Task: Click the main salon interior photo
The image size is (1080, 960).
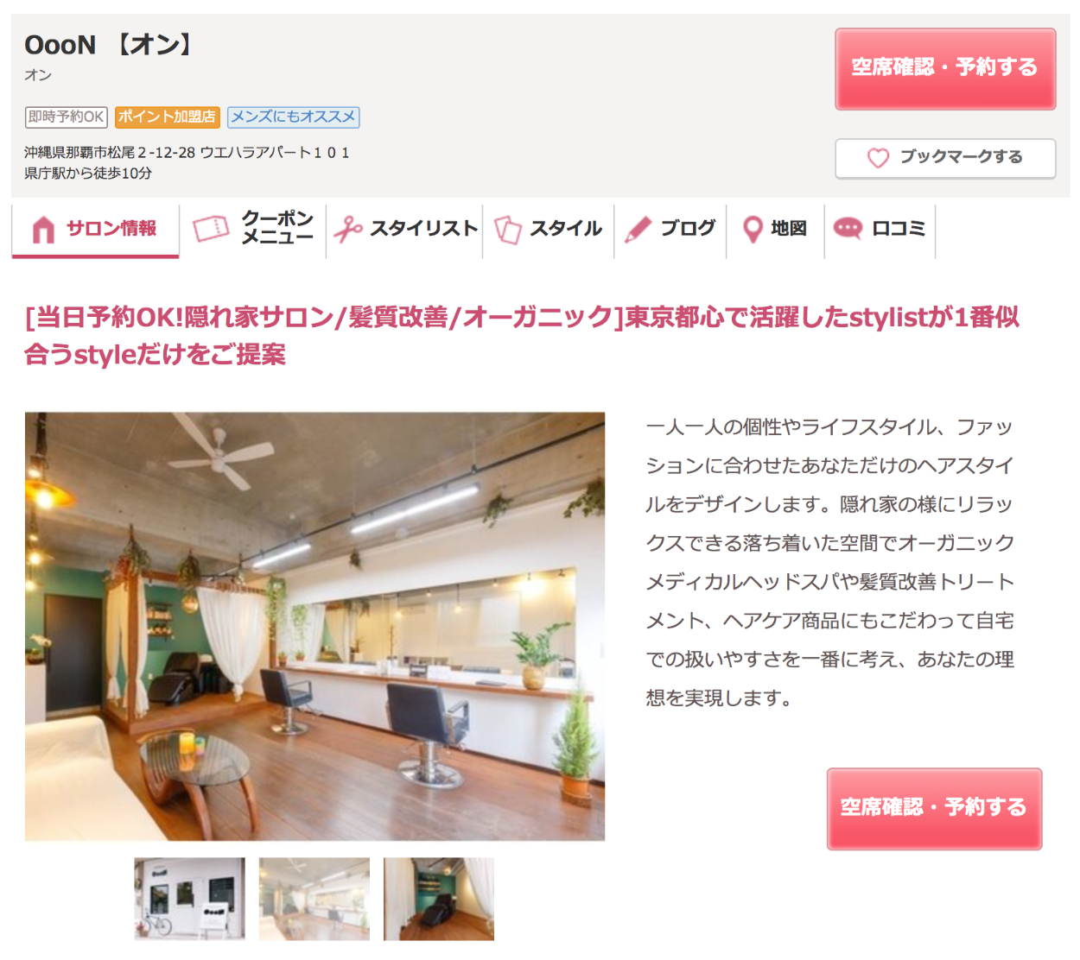Action: (314, 626)
